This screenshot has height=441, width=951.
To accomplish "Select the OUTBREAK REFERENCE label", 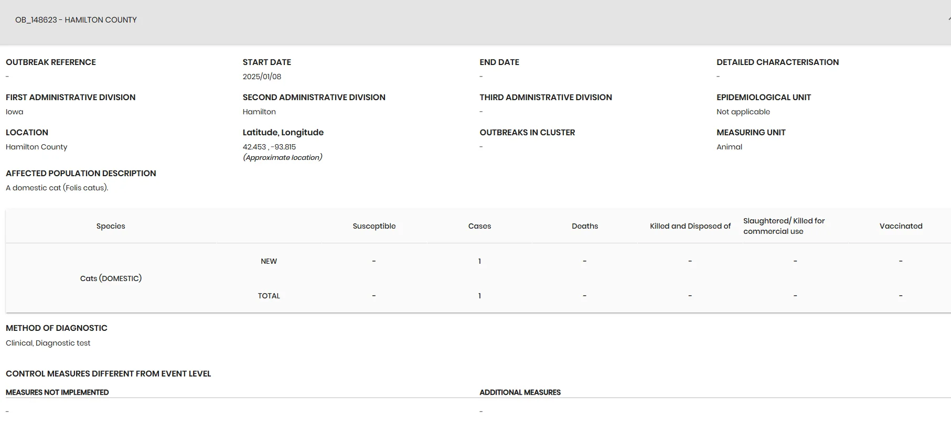I will tap(51, 62).
